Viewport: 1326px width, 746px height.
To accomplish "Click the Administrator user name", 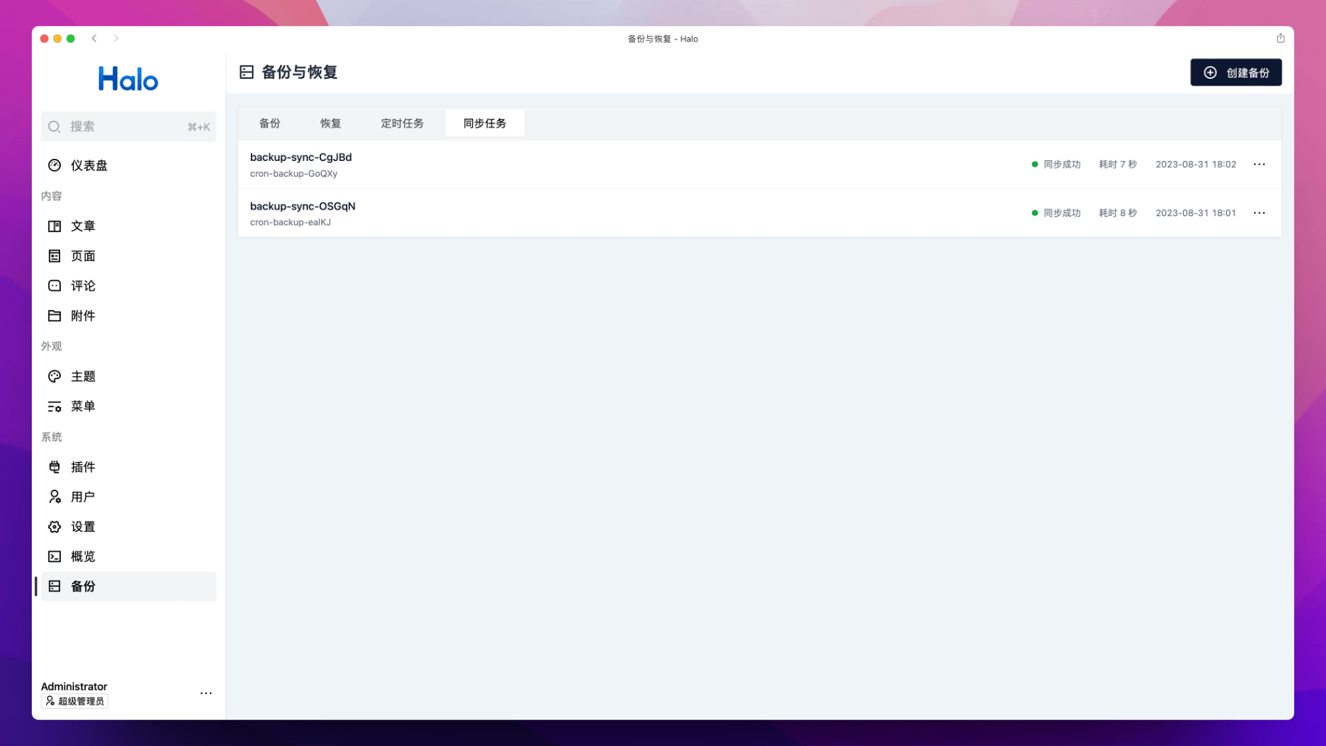I will click(x=74, y=687).
